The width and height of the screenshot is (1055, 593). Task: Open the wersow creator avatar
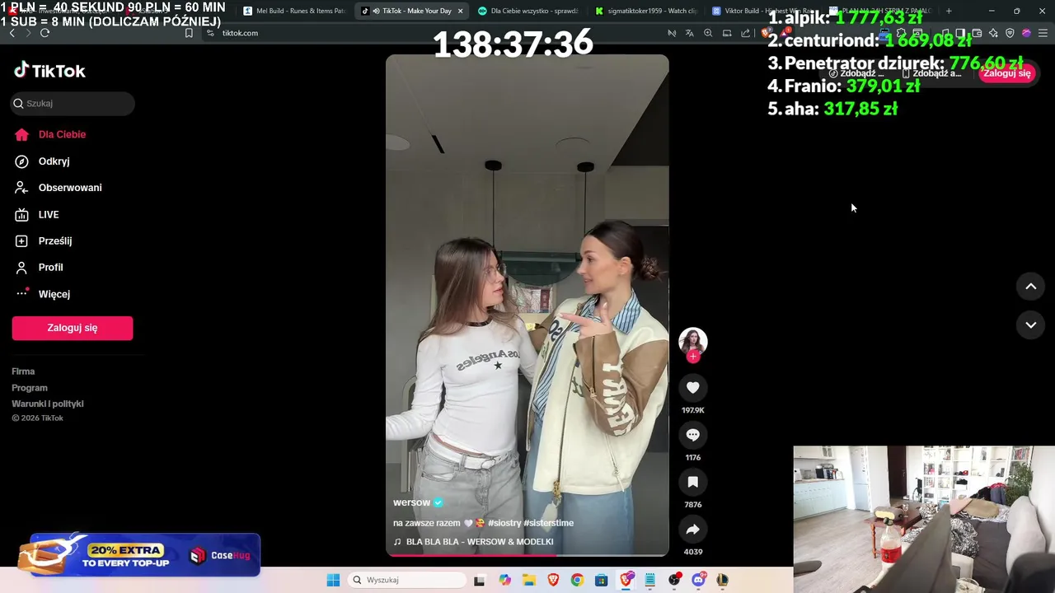pyautogui.click(x=693, y=341)
